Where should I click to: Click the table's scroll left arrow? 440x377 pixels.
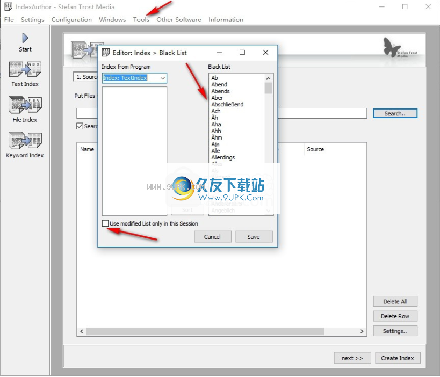pyautogui.click(x=81, y=331)
